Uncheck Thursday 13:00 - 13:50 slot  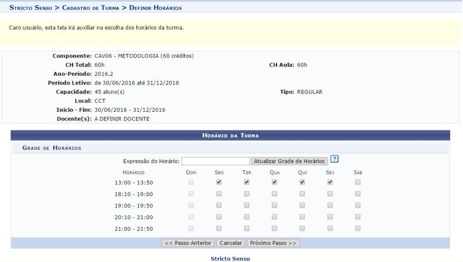click(302, 182)
